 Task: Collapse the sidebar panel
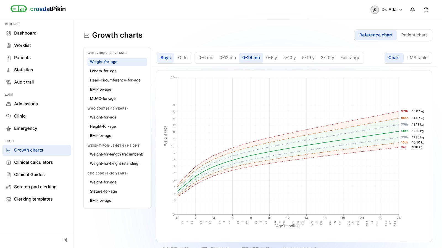pos(65,240)
